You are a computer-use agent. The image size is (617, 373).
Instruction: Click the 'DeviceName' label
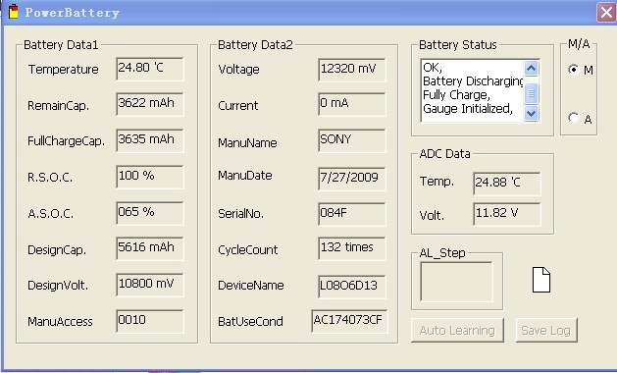251,286
